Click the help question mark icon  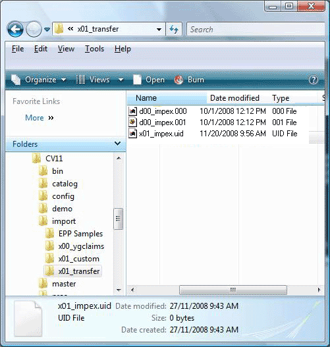[x=313, y=80]
